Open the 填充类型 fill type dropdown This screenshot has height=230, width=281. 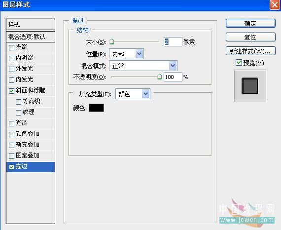pos(133,94)
